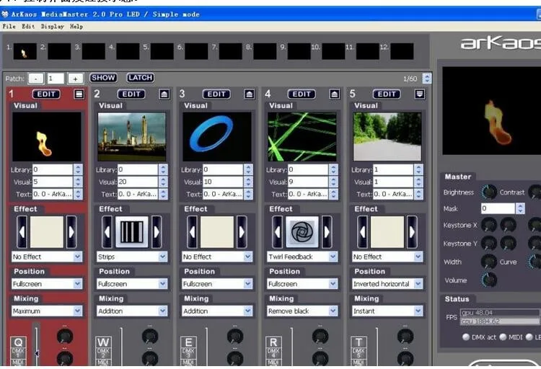The image size is (541, 369).
Task: Click EDIT on layer 3
Action: [216, 94]
